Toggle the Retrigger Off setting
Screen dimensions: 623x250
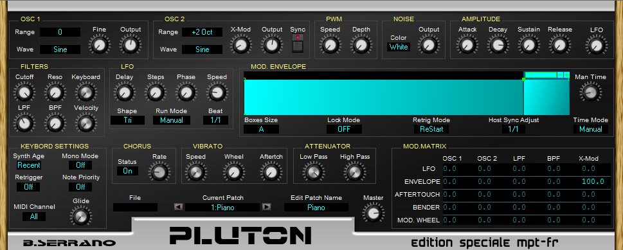point(28,186)
